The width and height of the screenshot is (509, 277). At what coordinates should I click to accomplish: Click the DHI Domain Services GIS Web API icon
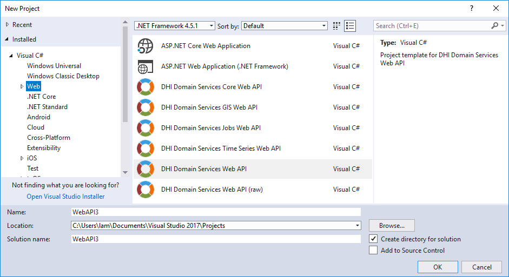[146, 107]
